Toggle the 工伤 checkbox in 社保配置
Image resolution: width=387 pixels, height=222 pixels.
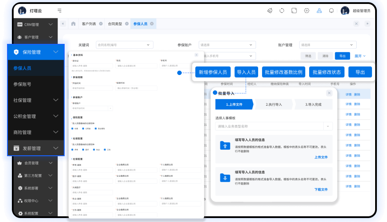(x=104, y=150)
